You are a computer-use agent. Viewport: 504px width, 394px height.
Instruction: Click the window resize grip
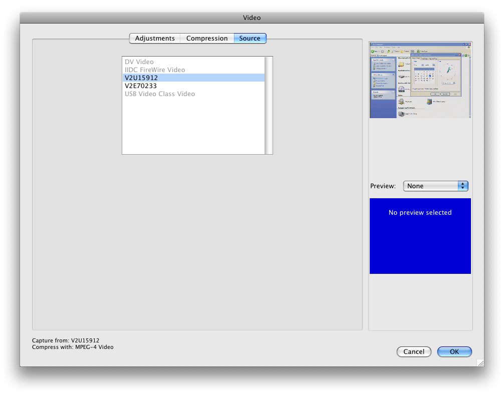tap(480, 362)
